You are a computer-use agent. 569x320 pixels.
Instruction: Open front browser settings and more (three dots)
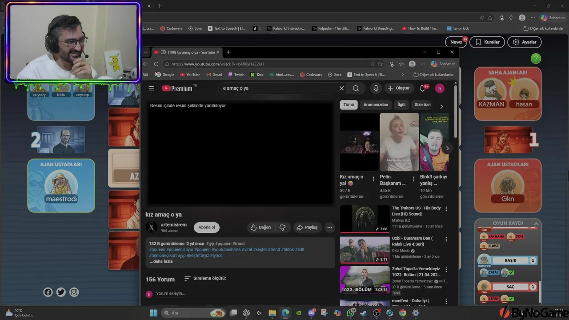423,64
